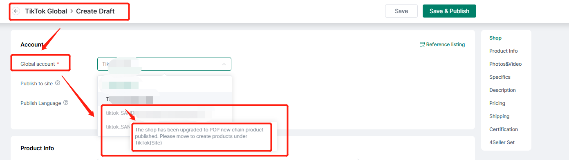Click the Save button

tap(401, 11)
